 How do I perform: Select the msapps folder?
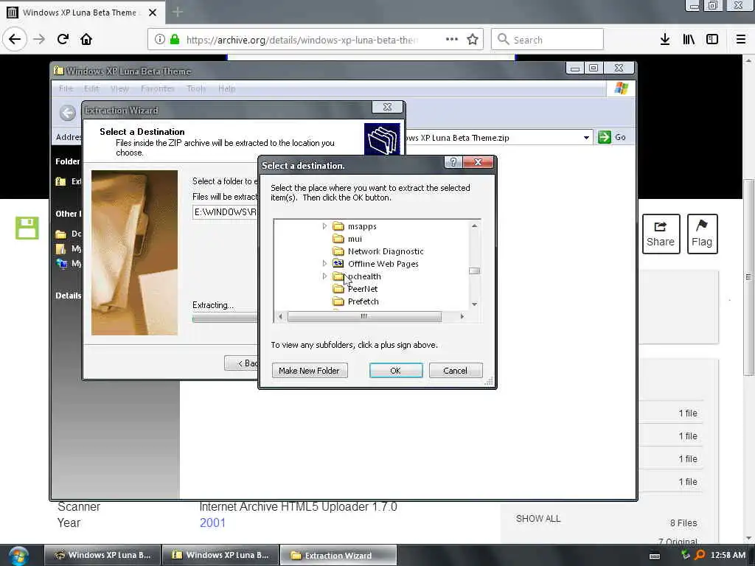click(x=362, y=226)
